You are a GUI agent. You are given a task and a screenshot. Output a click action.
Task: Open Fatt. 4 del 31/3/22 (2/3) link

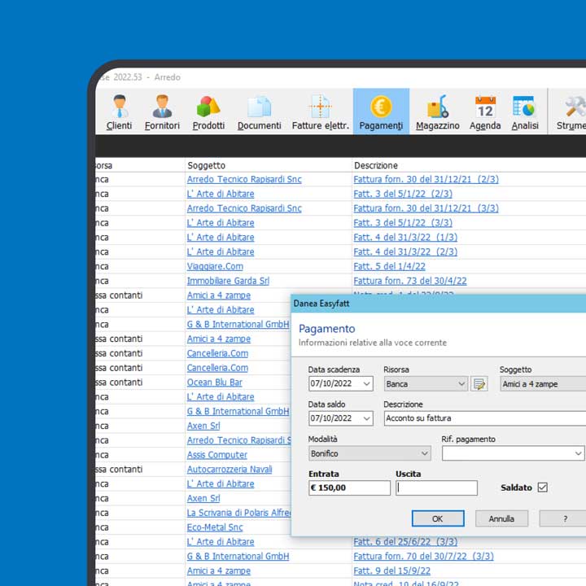coord(405,251)
